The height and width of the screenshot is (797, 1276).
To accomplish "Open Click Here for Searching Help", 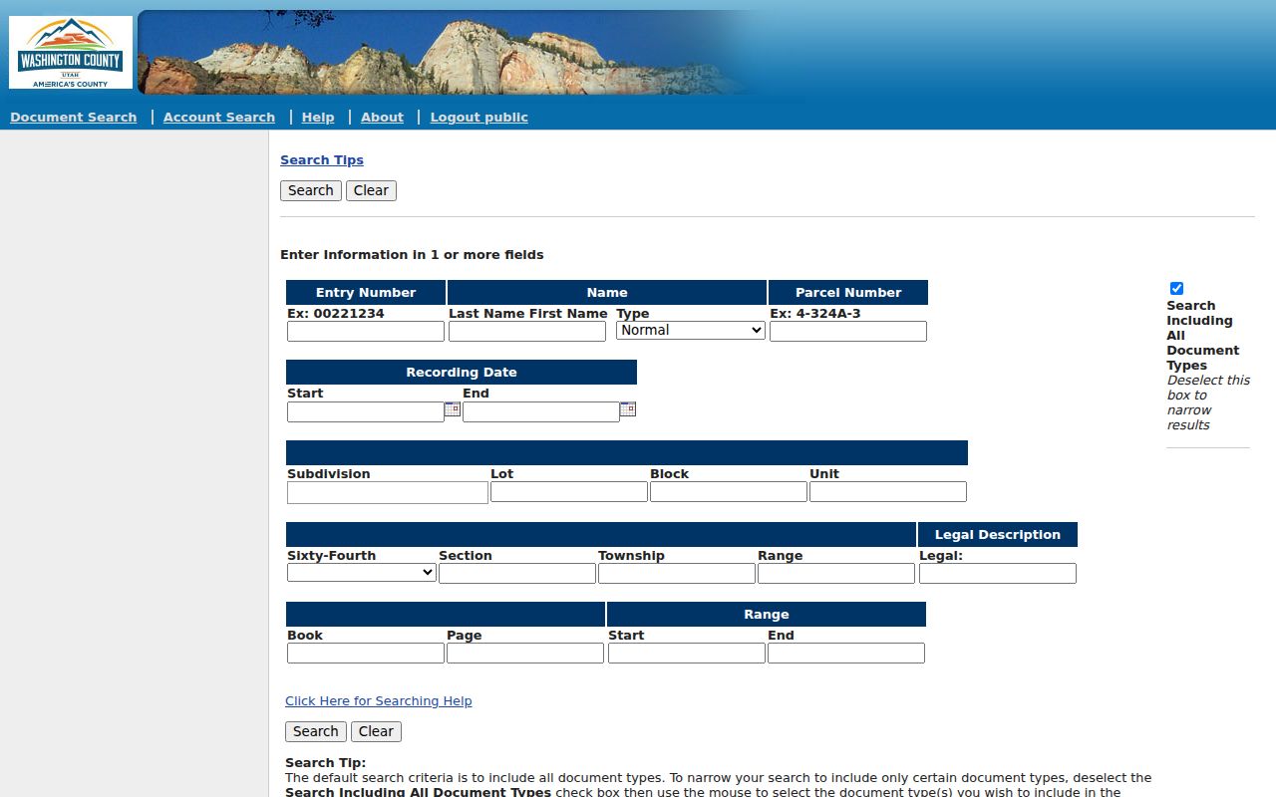I will point(379,701).
